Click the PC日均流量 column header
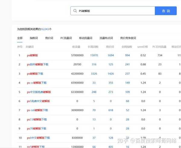 [159, 47]
